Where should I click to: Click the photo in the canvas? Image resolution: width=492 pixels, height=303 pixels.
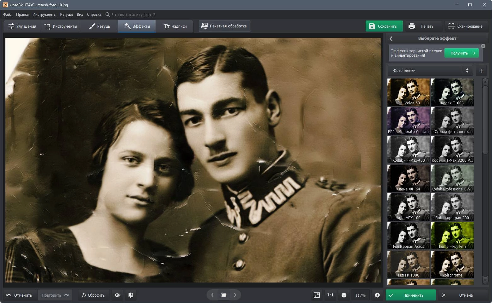tap(193, 160)
